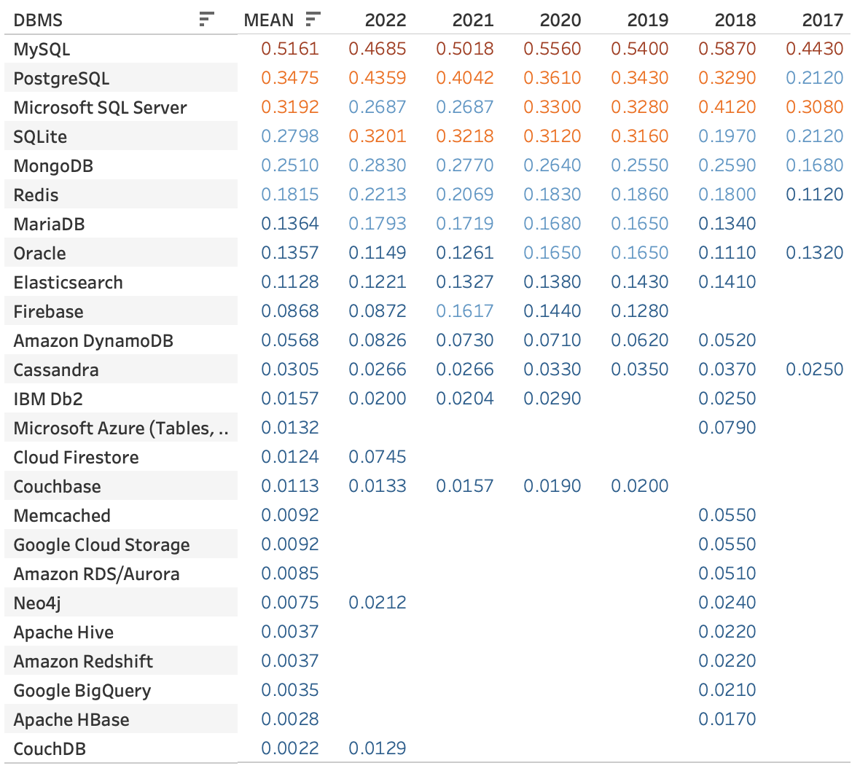The width and height of the screenshot is (860, 771).
Task: Click Cassandra 2017 value 0.0250
Action: (x=815, y=369)
